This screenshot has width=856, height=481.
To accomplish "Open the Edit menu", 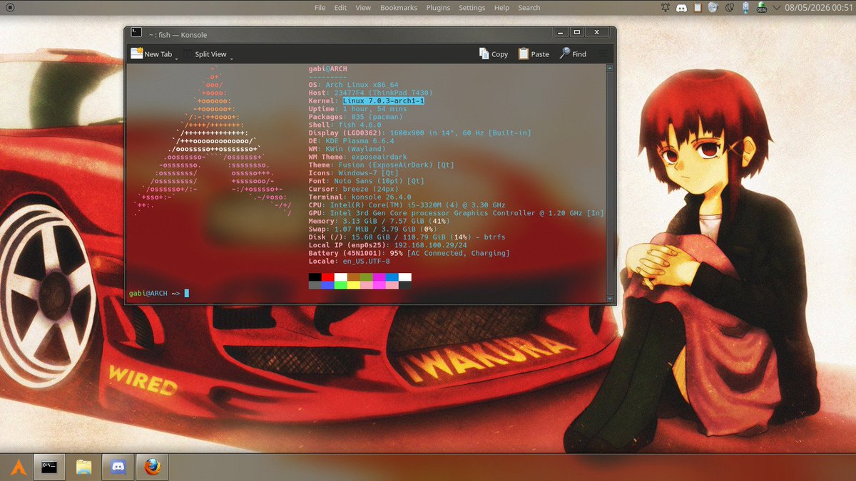I will click(x=340, y=8).
